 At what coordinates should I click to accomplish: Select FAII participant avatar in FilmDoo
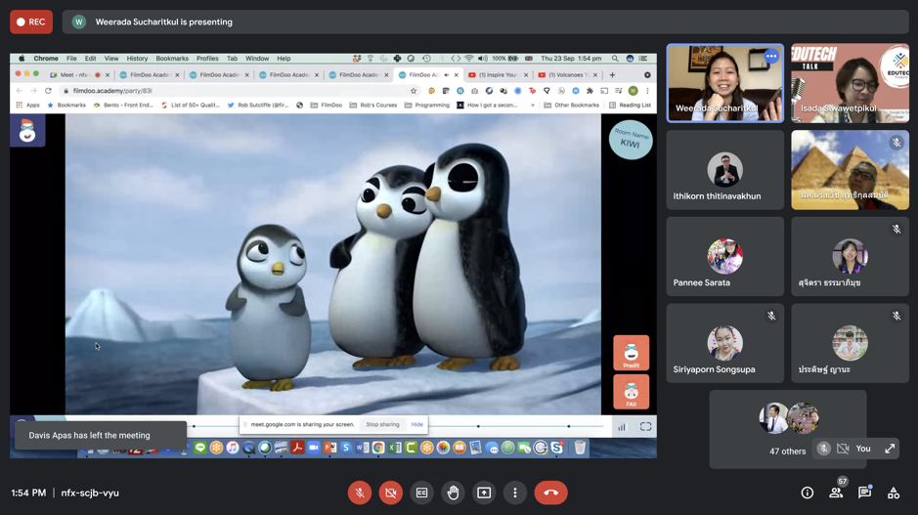pos(632,392)
